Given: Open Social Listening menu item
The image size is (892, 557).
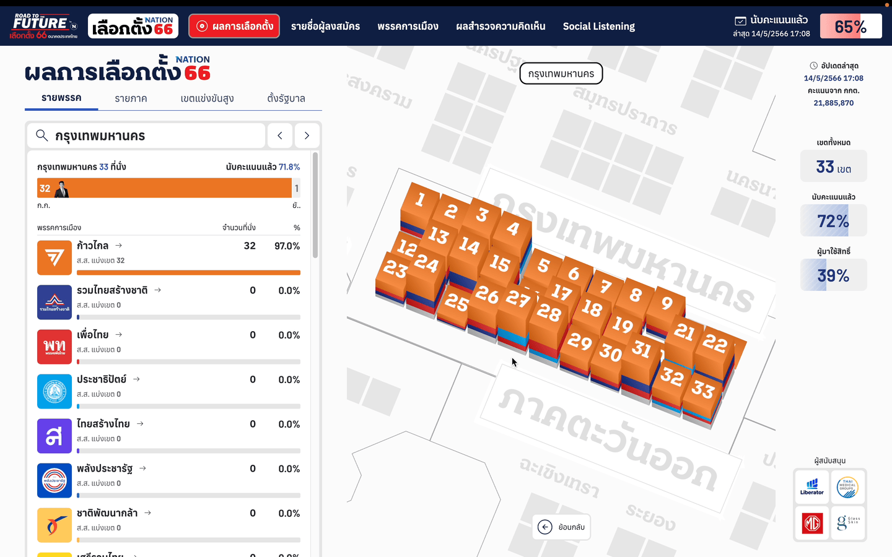Looking at the screenshot, I should coord(599,26).
